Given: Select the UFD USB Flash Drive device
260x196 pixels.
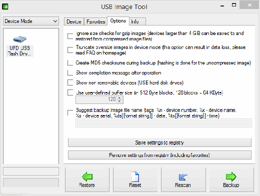Looking at the screenshot, I should click(19, 46).
